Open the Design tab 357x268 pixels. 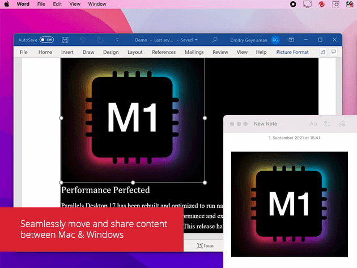(111, 52)
